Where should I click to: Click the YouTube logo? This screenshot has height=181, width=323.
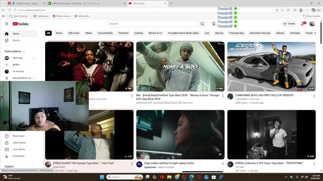point(21,24)
